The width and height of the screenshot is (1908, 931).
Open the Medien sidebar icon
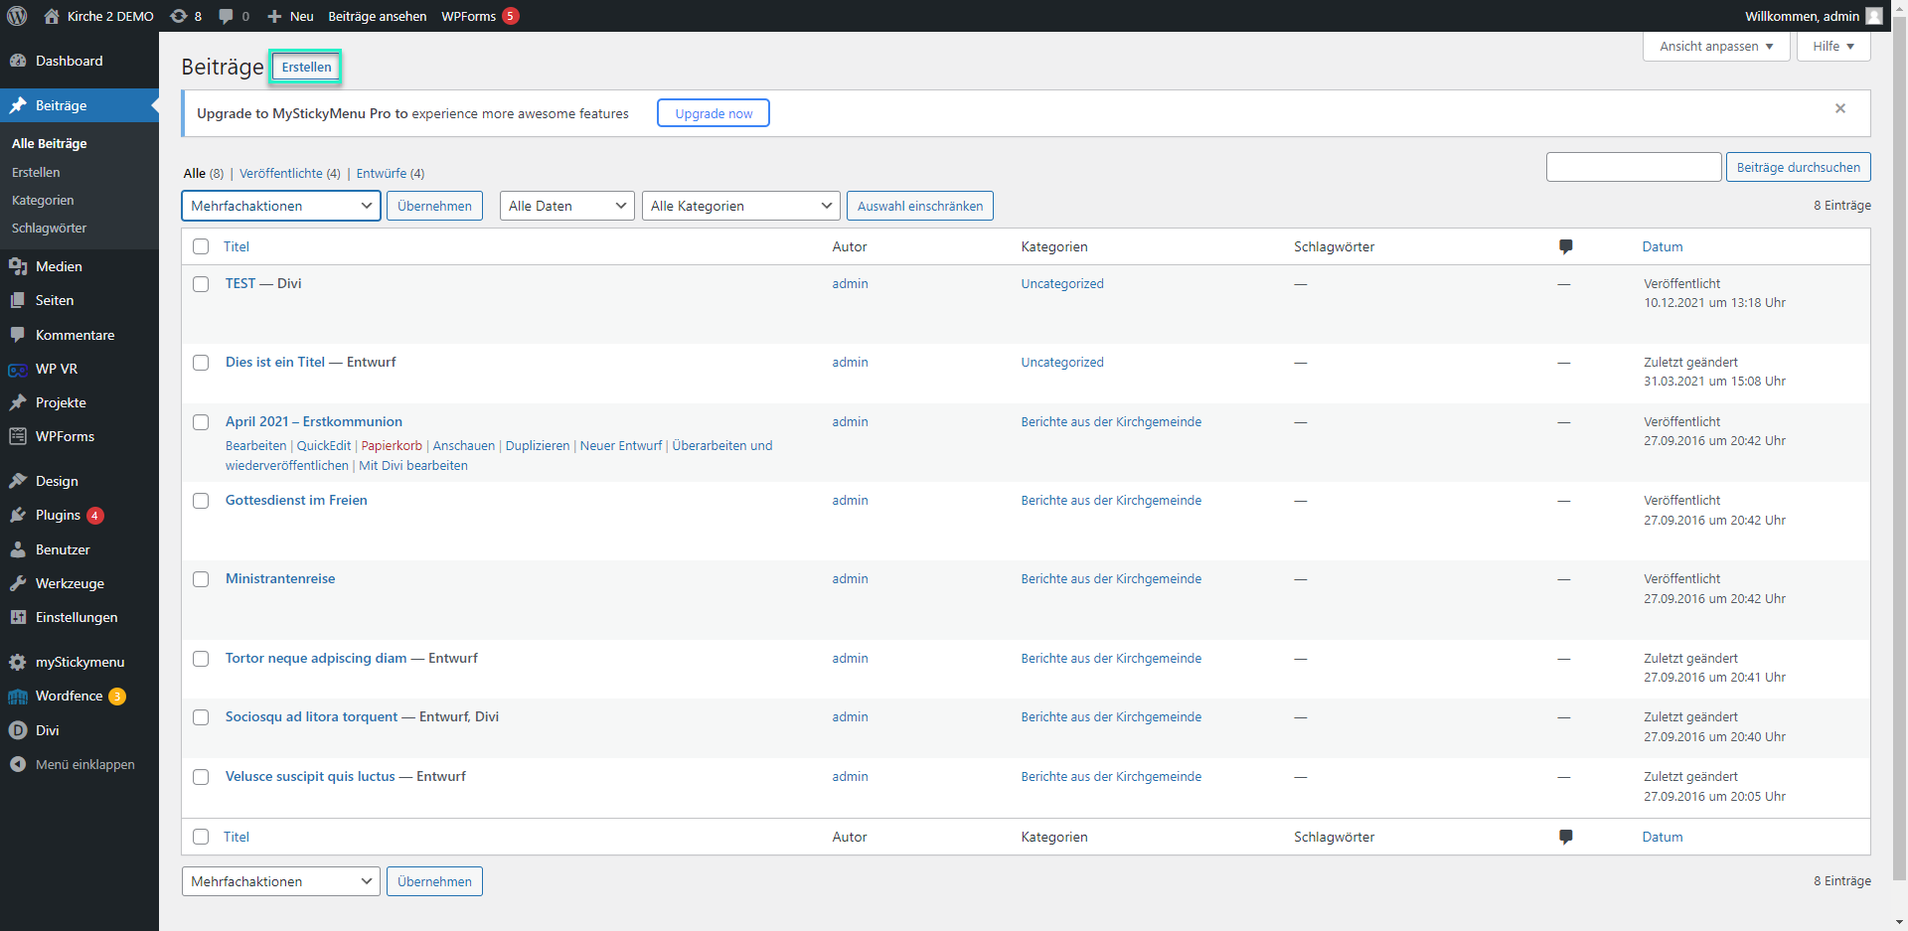pyautogui.click(x=18, y=266)
